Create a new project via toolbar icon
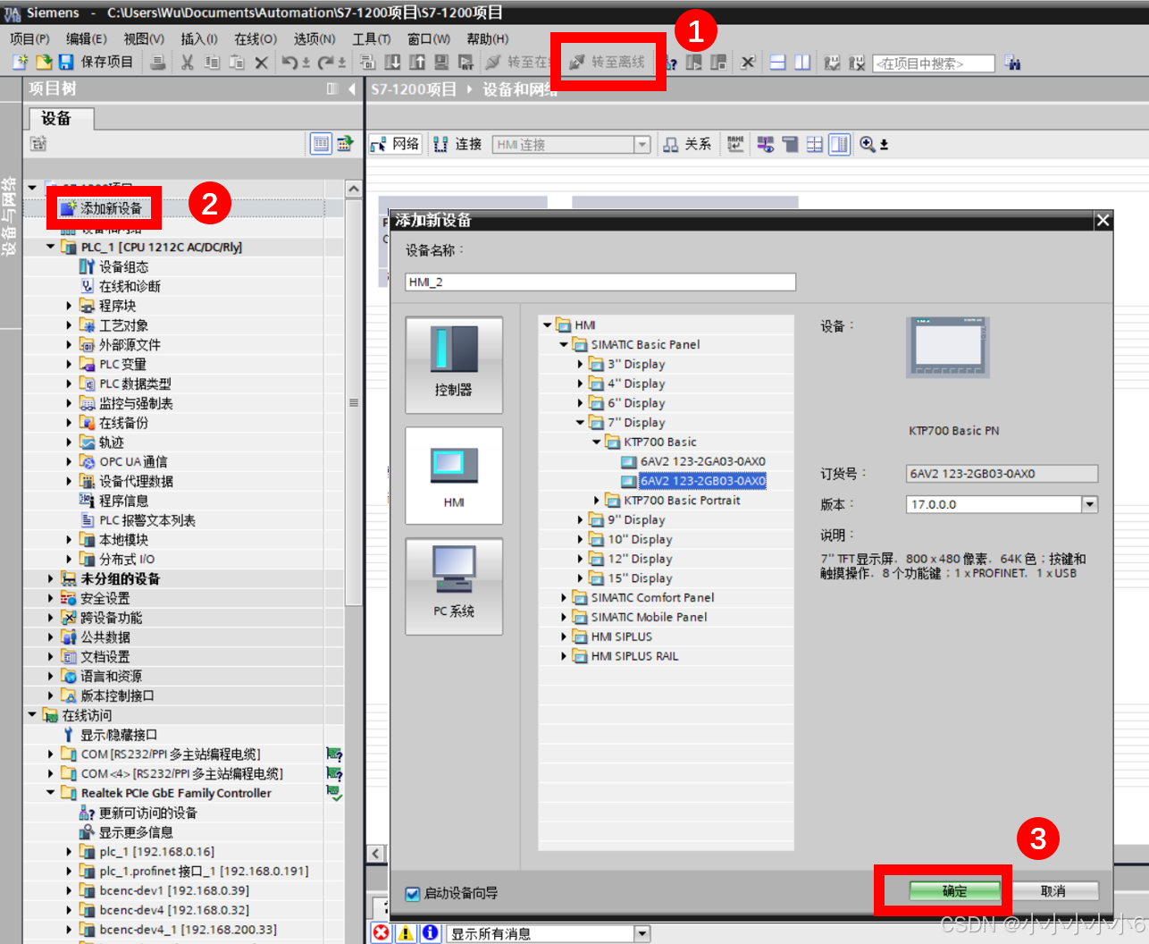 tap(21, 63)
